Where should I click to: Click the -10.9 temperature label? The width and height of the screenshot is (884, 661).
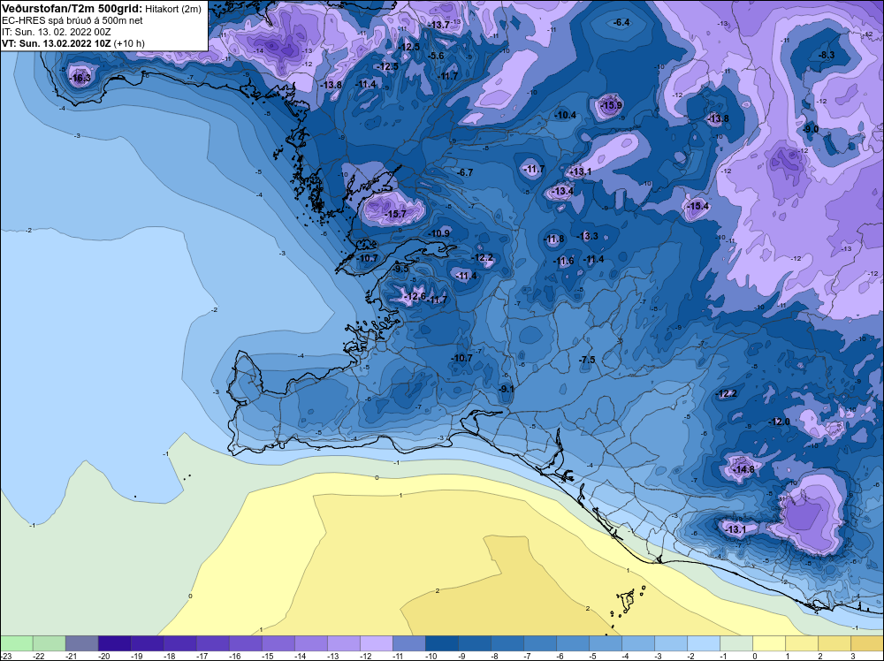[439, 233]
